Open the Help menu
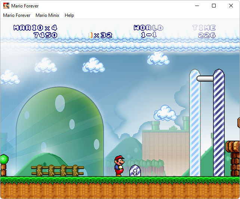 point(69,15)
